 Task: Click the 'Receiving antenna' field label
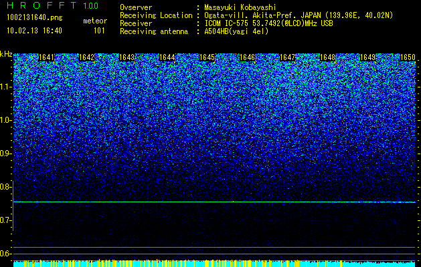point(154,31)
